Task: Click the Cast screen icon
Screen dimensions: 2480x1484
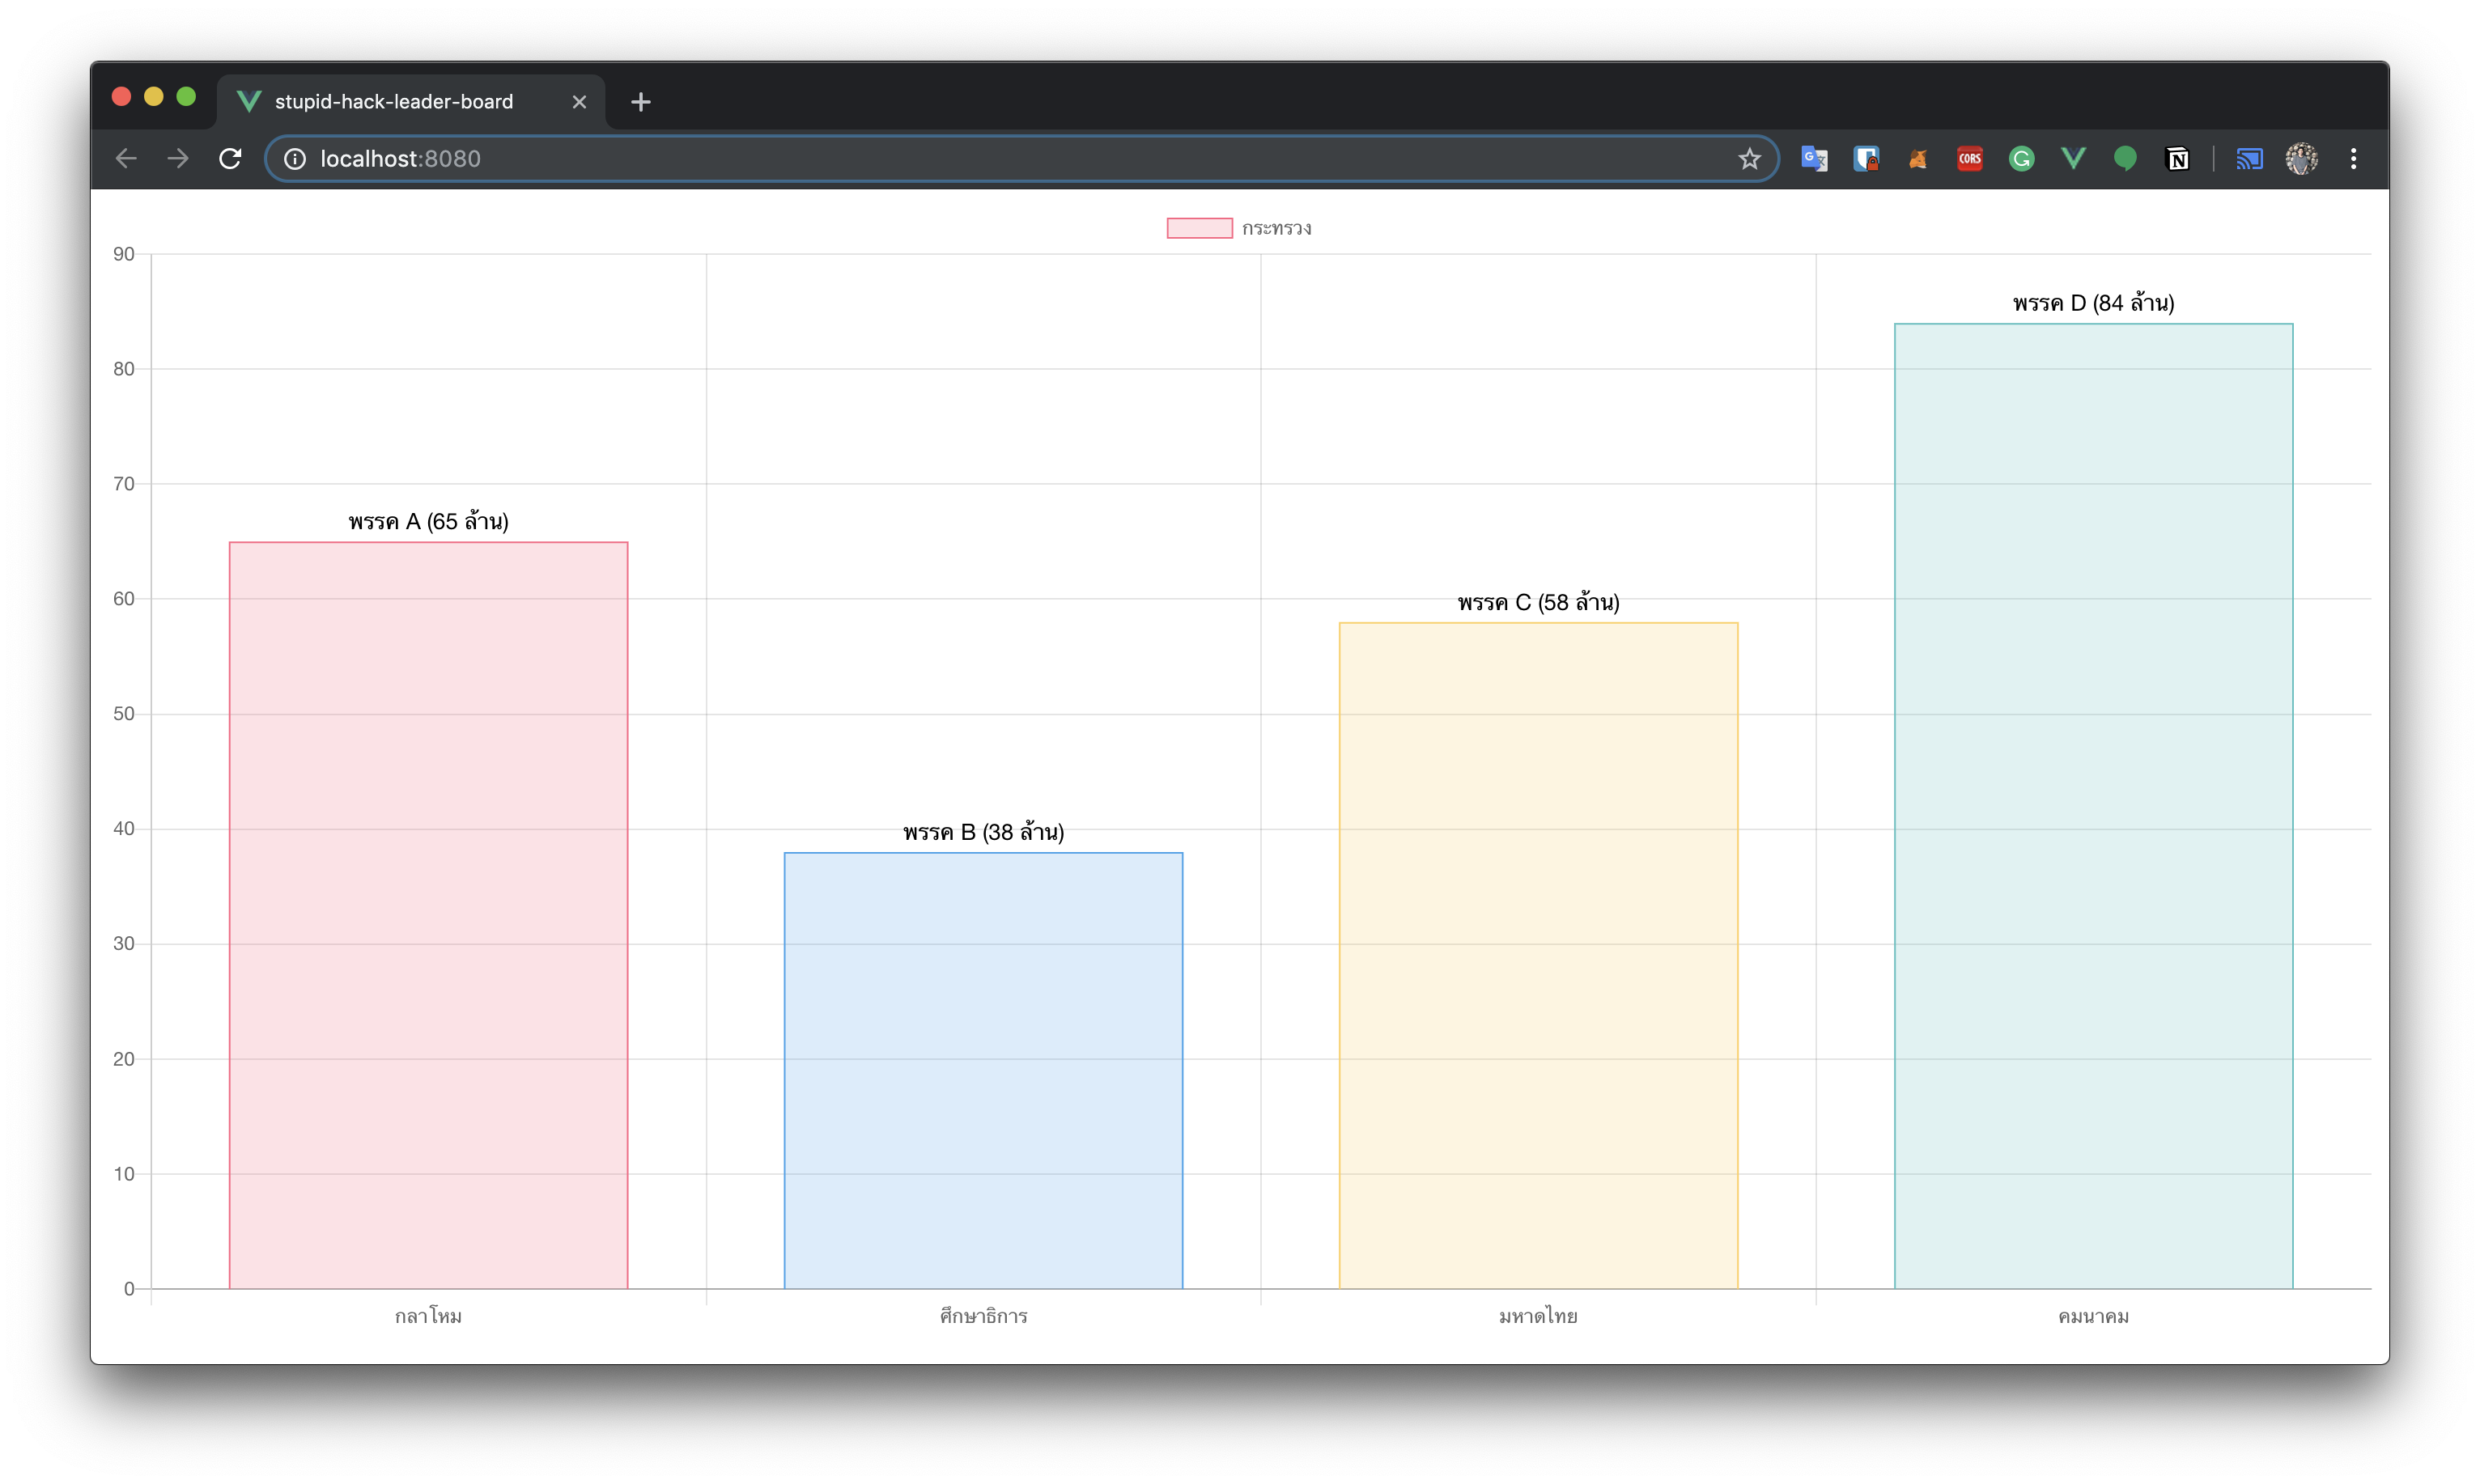Action: pyautogui.click(x=2249, y=159)
